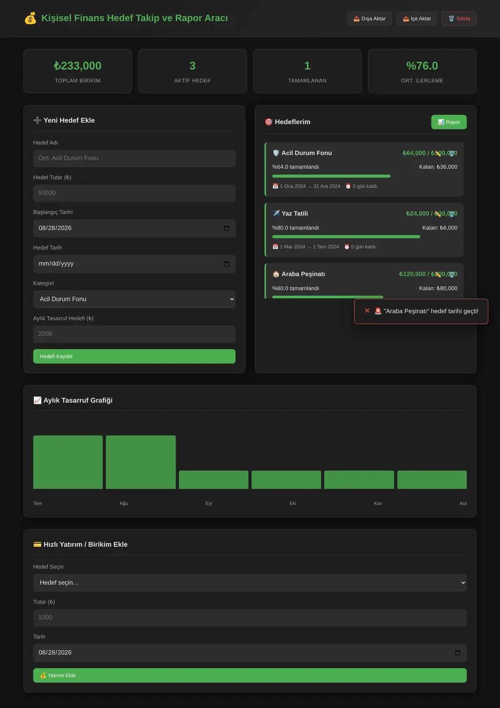Dismiss the red X on the Araba Peşinatı alert
The width and height of the screenshot is (500, 708).
point(367,311)
